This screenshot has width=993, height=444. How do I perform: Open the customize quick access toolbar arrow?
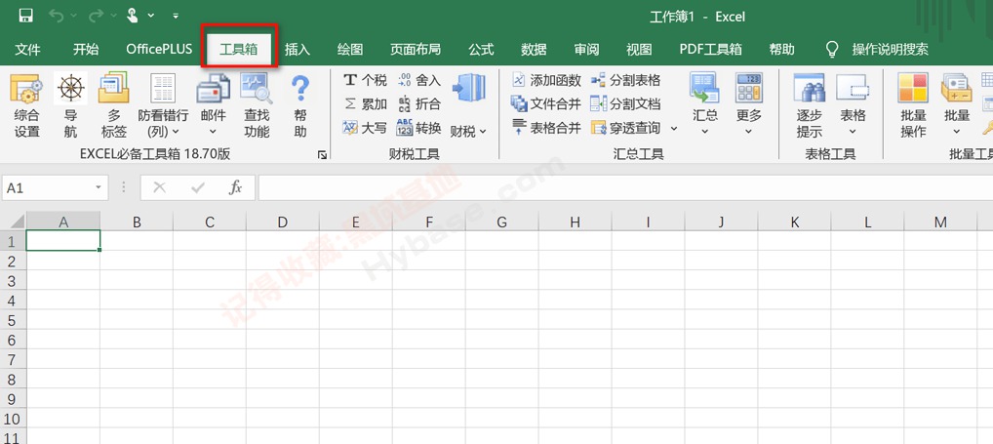click(x=176, y=17)
